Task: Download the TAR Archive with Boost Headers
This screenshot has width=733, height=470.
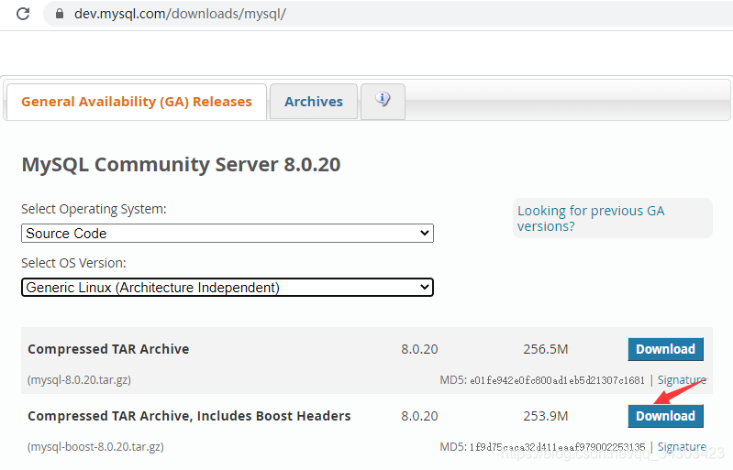Action: [x=666, y=416]
